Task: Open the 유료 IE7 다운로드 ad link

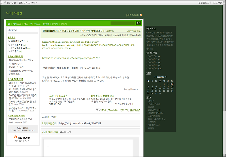Action: click(58, 96)
